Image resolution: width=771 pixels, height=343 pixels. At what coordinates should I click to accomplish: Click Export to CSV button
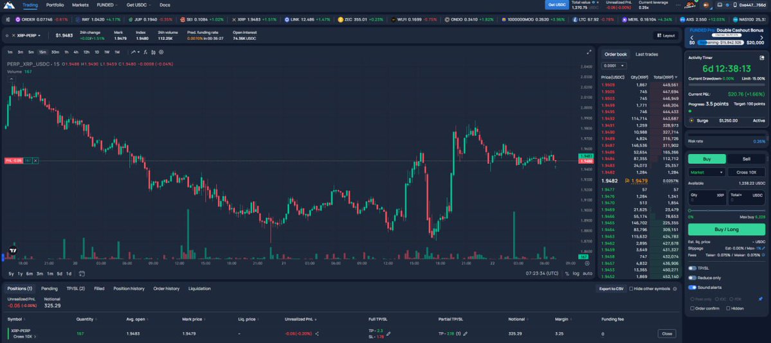click(611, 289)
